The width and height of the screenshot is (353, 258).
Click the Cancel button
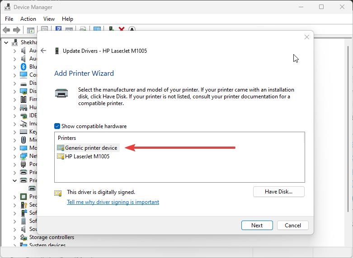coord(293,225)
